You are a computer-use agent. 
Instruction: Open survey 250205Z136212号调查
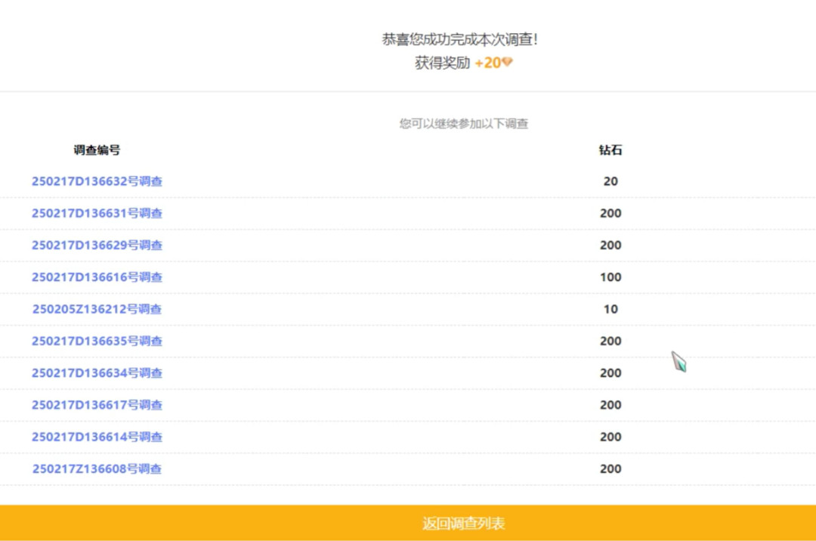pos(96,309)
